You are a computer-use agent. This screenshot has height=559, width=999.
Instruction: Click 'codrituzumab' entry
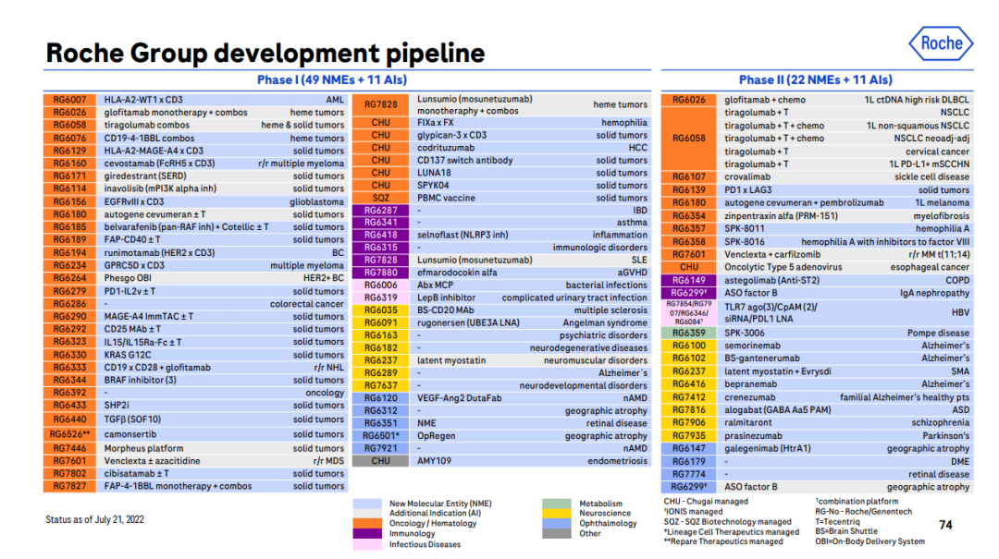click(445, 148)
